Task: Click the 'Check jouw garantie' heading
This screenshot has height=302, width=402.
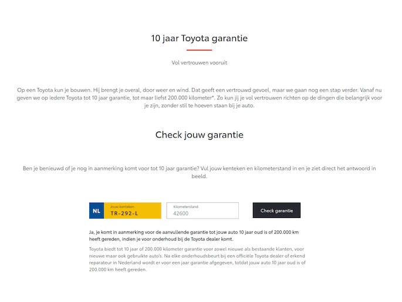Action: click(200, 135)
